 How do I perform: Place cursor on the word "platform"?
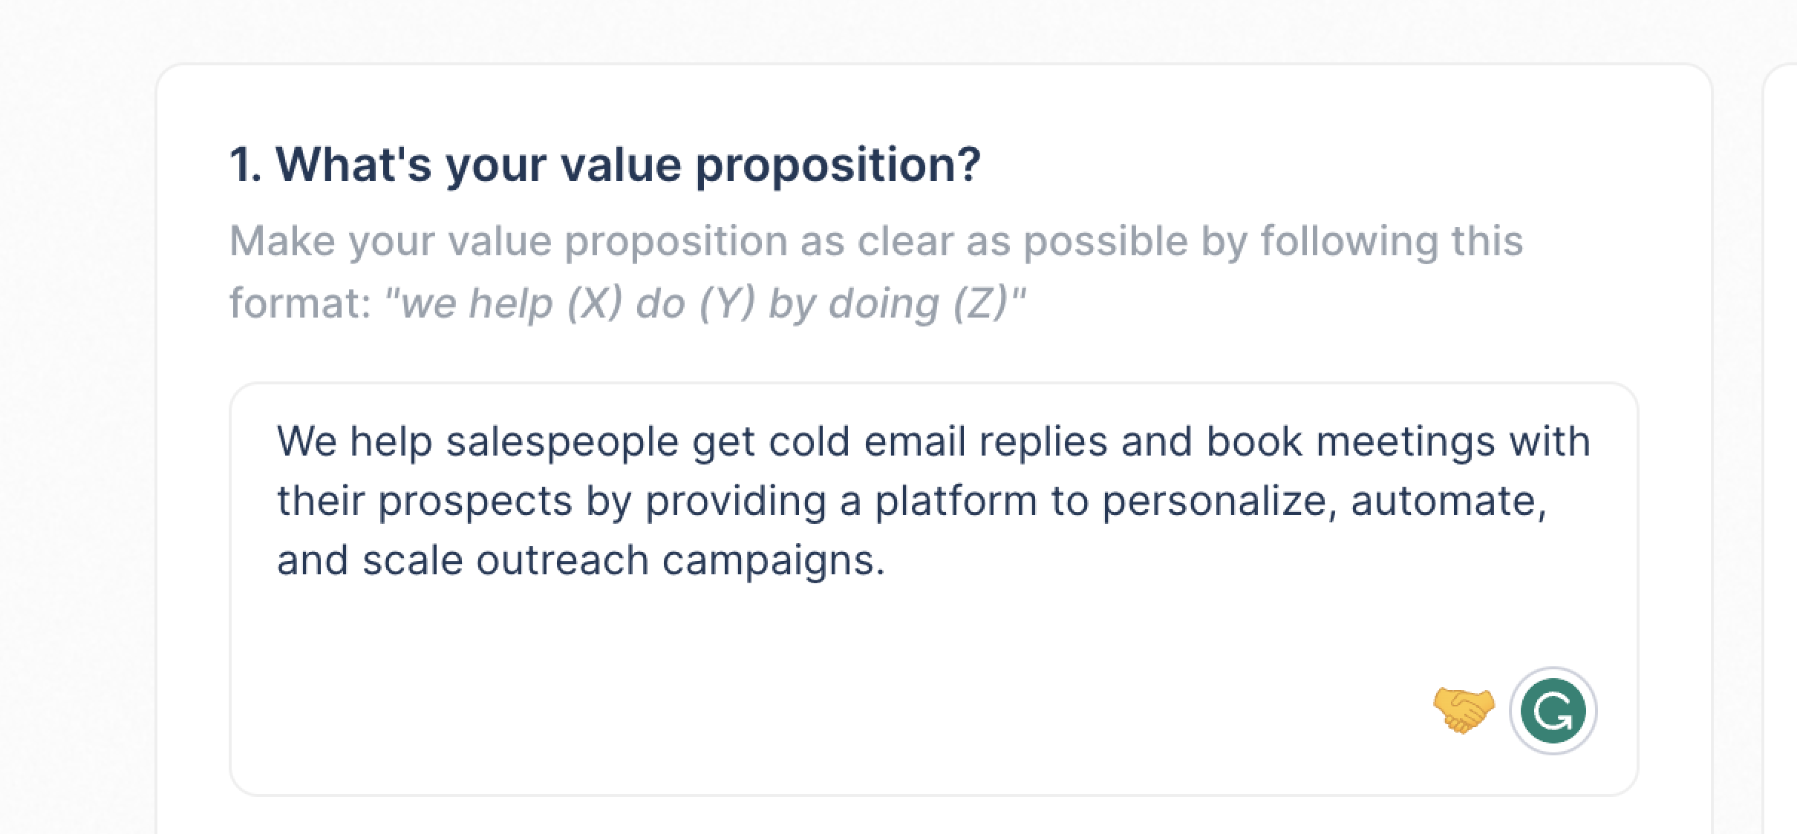[x=955, y=502]
